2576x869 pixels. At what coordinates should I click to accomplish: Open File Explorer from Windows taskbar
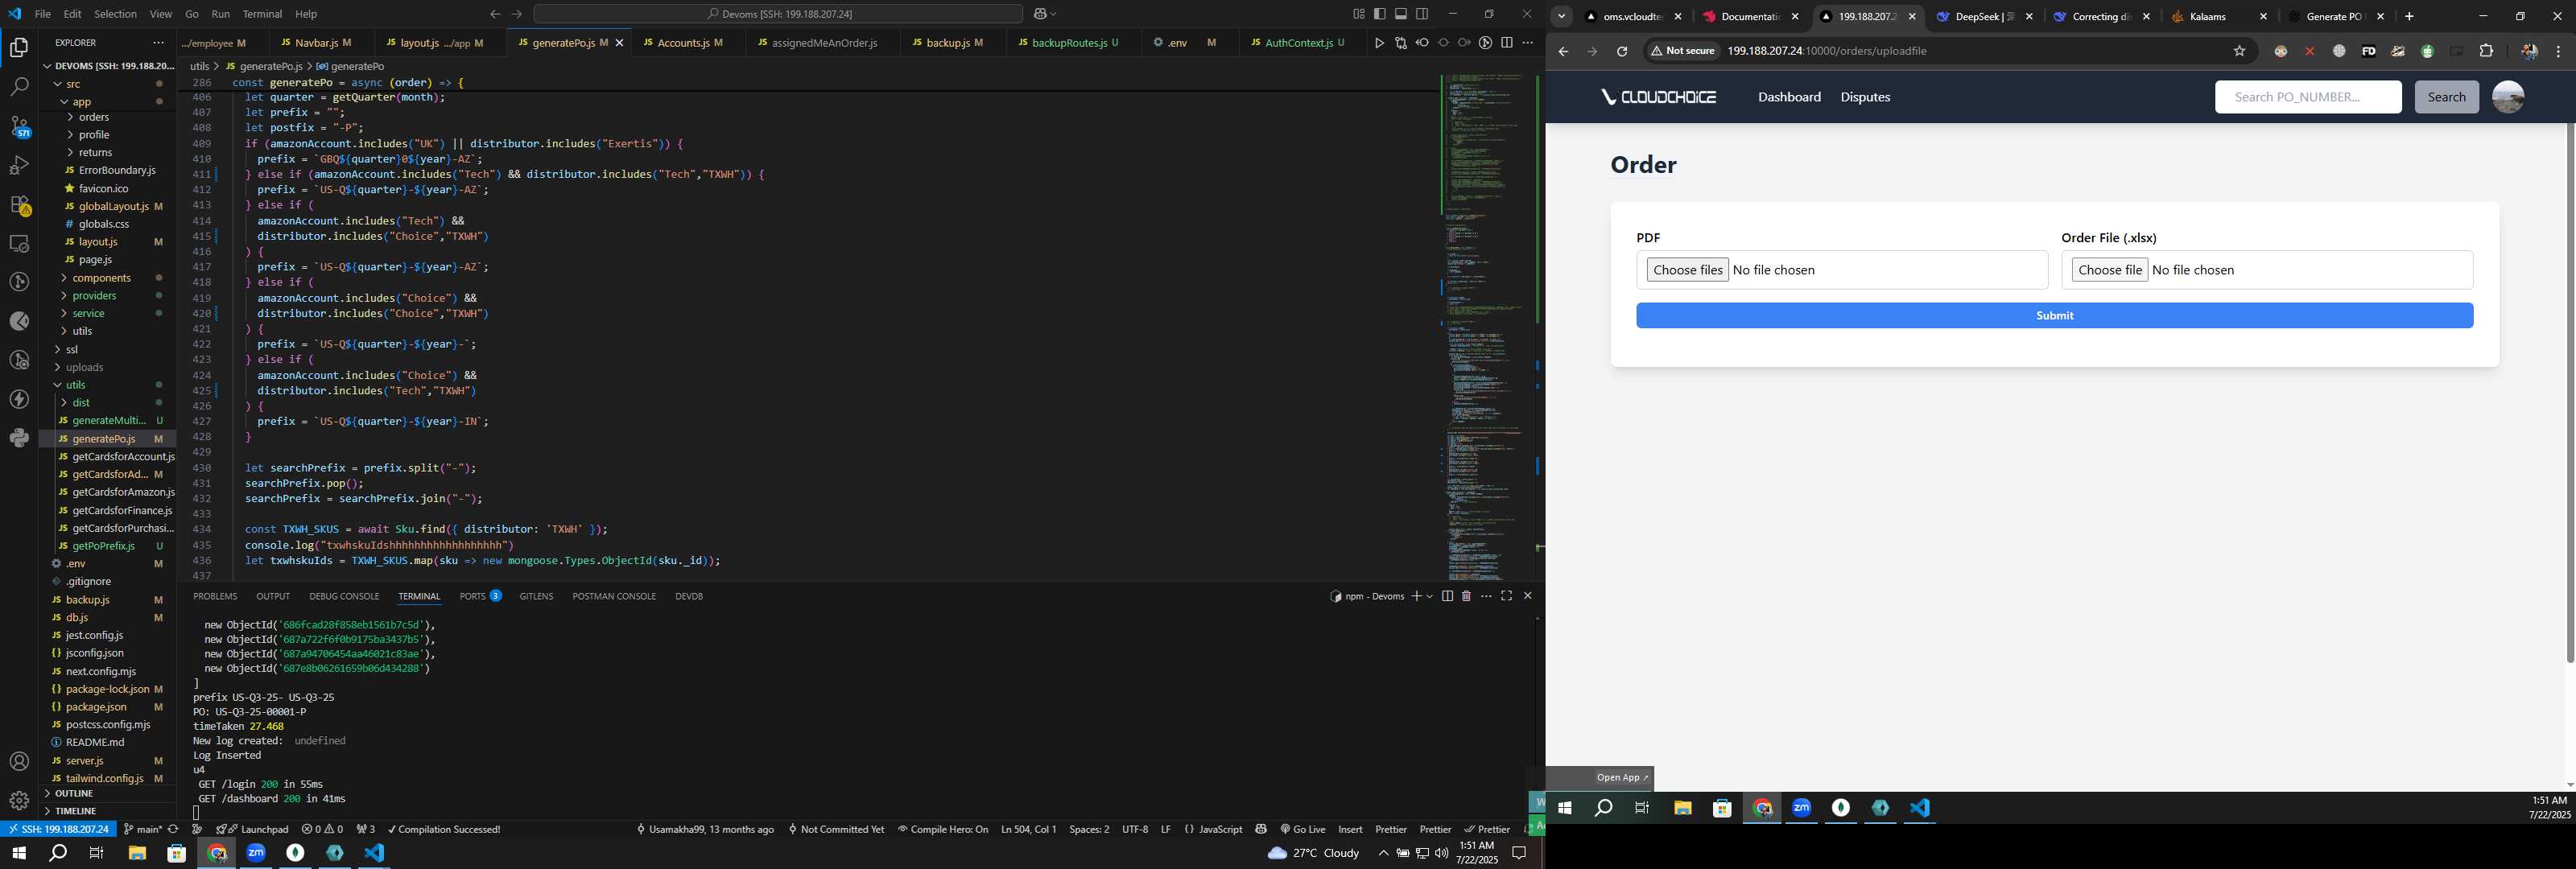click(137, 853)
